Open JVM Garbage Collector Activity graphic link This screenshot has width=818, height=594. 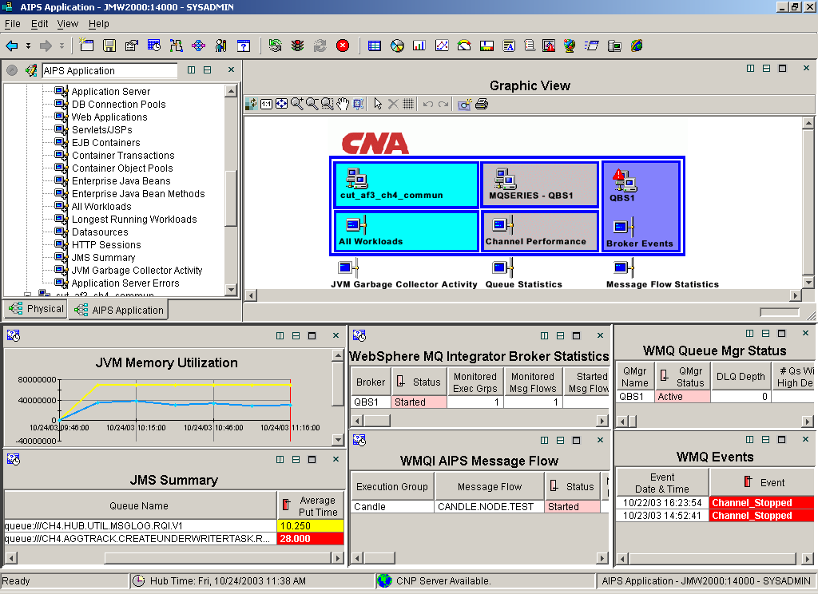pos(348,268)
